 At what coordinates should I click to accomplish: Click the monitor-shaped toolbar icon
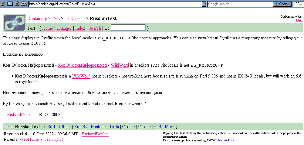10,4
